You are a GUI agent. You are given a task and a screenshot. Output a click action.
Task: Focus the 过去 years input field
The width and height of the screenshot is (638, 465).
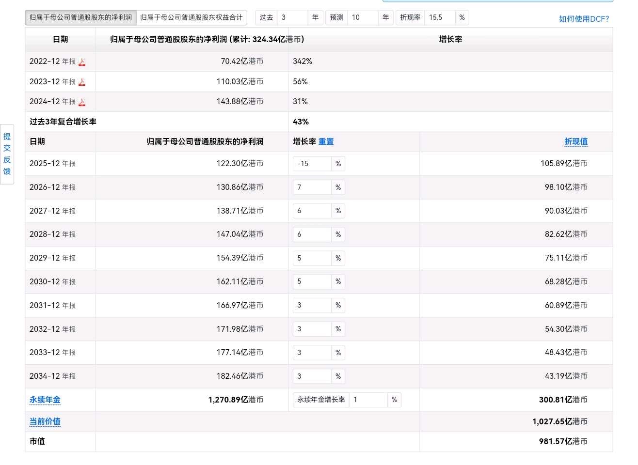point(292,17)
